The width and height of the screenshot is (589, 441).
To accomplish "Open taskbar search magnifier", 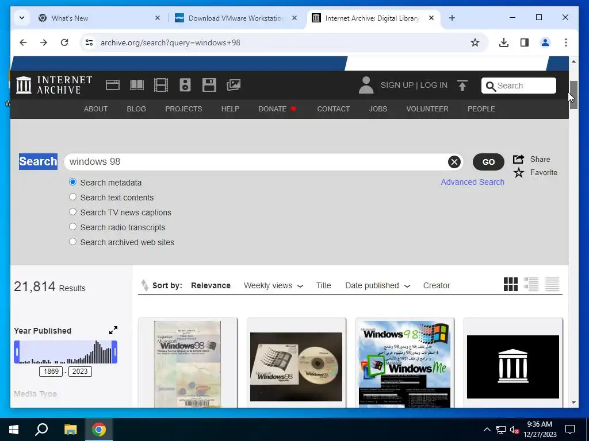I will (x=41, y=430).
